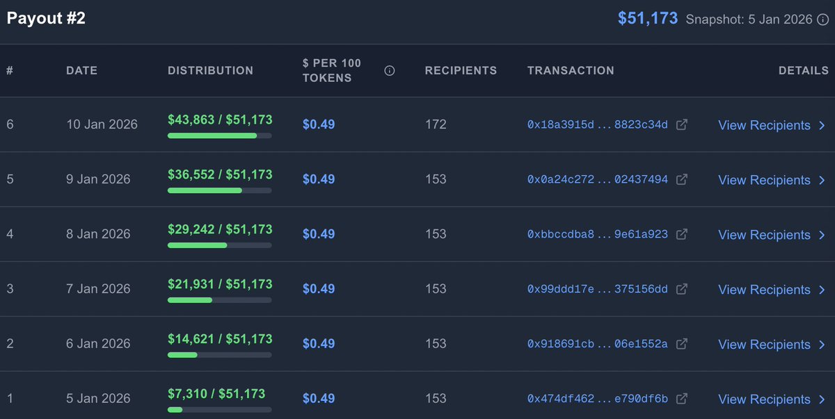Viewport: 835px width, 419px height.
Task: Click the $0.49 value in row 1
Action: [319, 399]
